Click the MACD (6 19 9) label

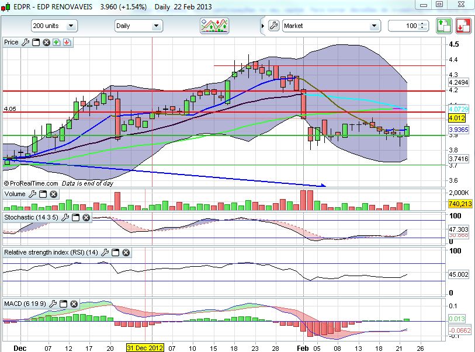point(25,304)
